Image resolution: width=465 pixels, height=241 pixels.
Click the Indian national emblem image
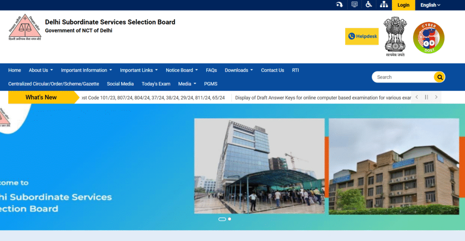(395, 36)
